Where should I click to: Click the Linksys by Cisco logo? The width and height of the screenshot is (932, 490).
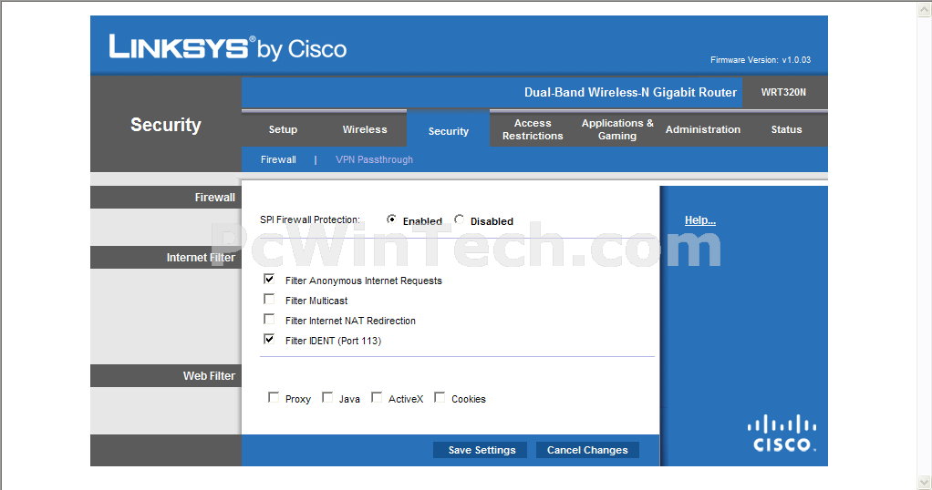click(228, 47)
